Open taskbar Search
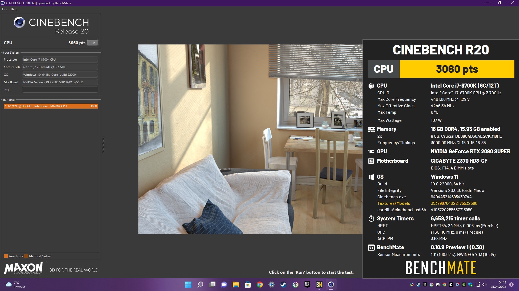 200,285
